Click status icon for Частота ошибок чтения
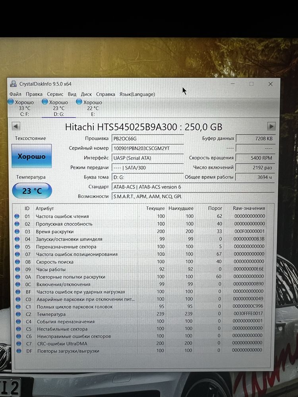298x397 pixels. [x=17, y=216]
